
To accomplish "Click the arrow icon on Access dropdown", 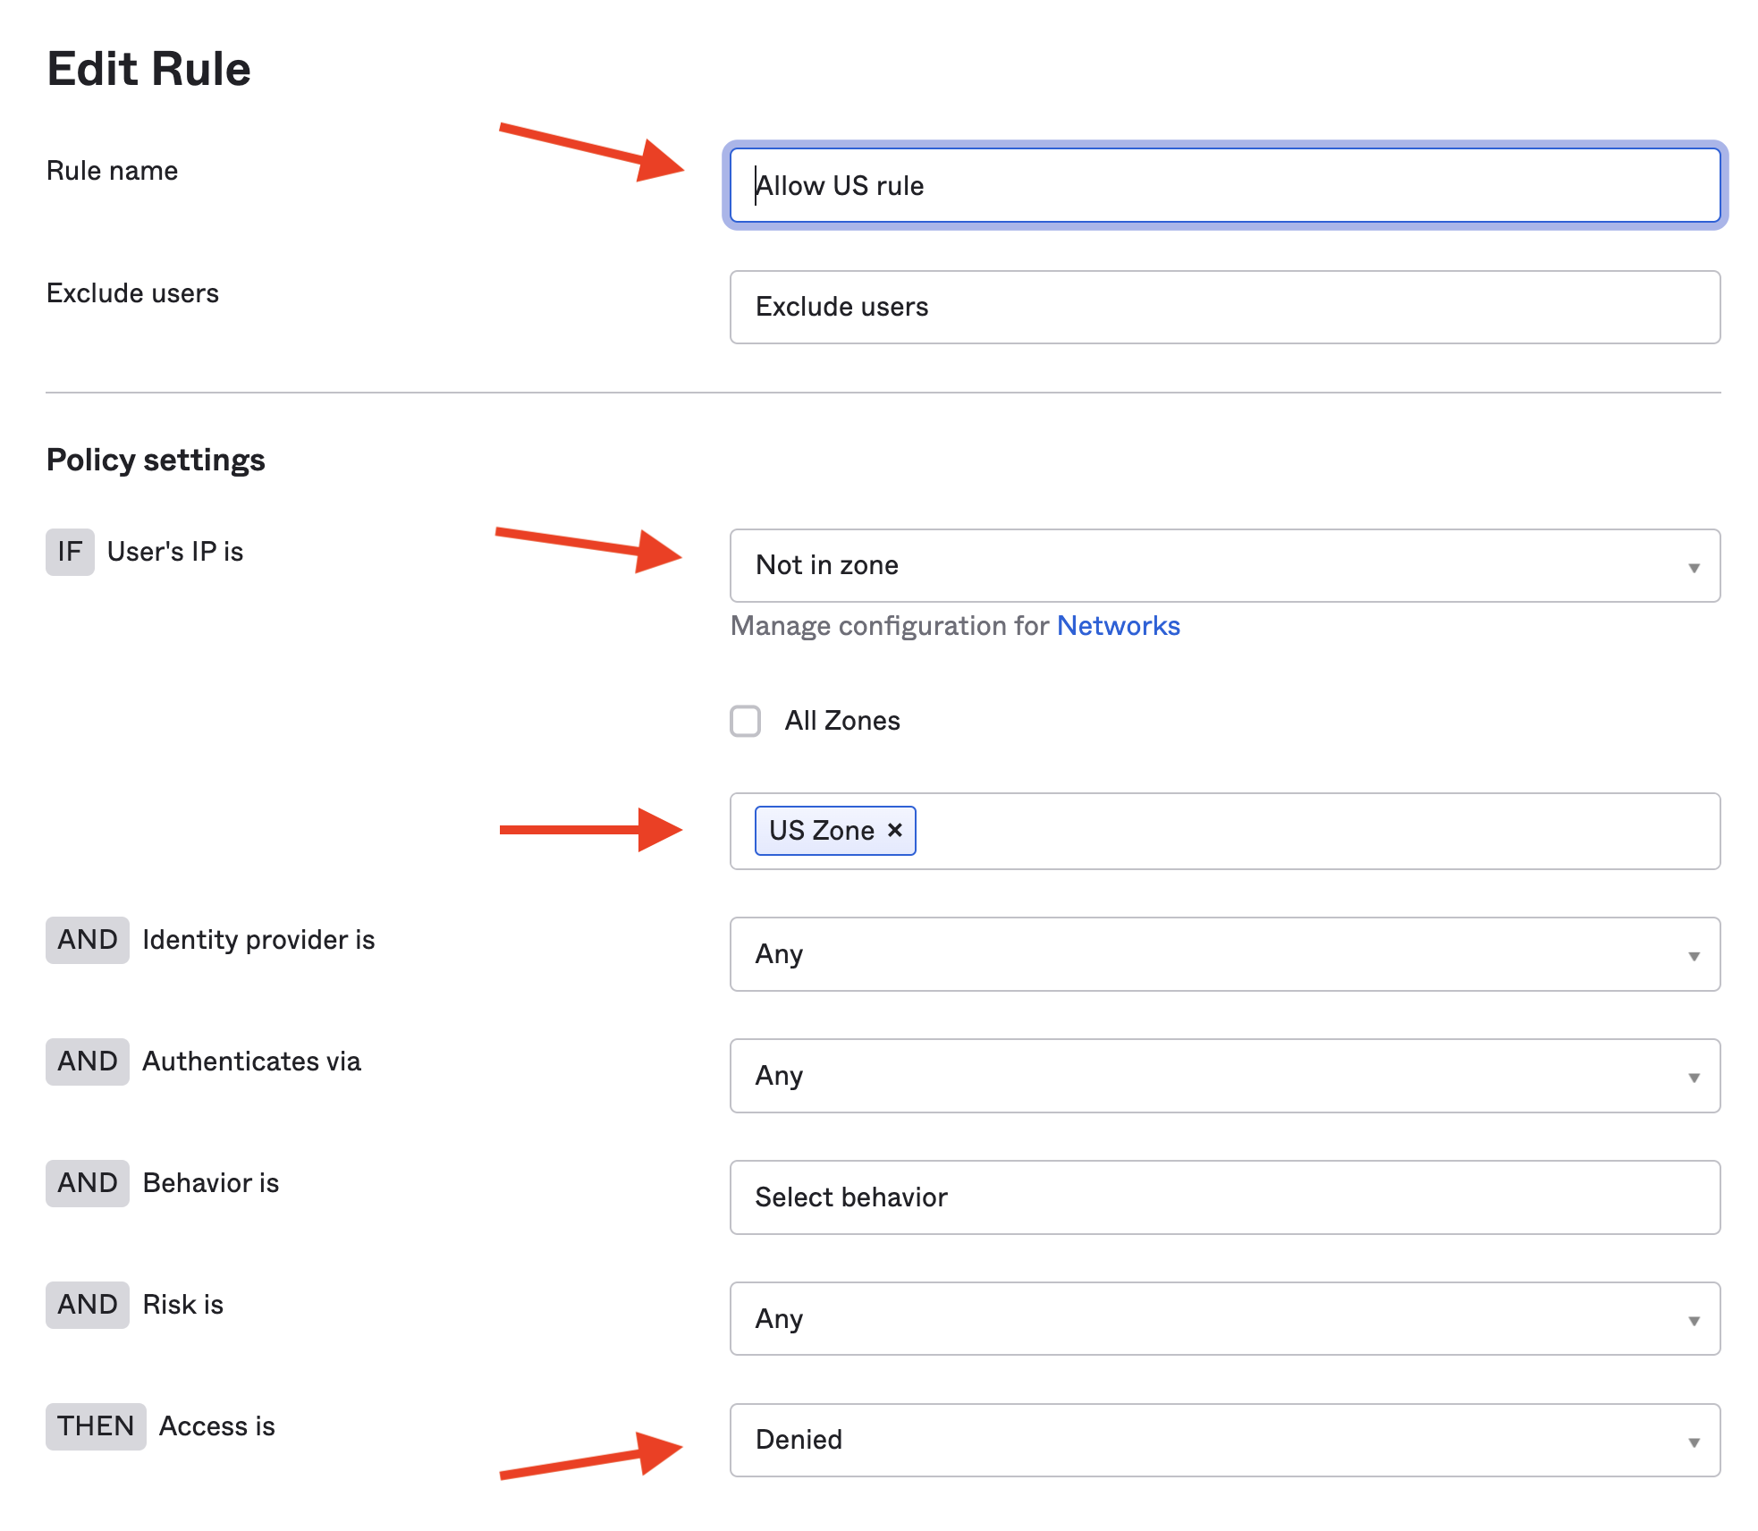I will (x=1693, y=1442).
